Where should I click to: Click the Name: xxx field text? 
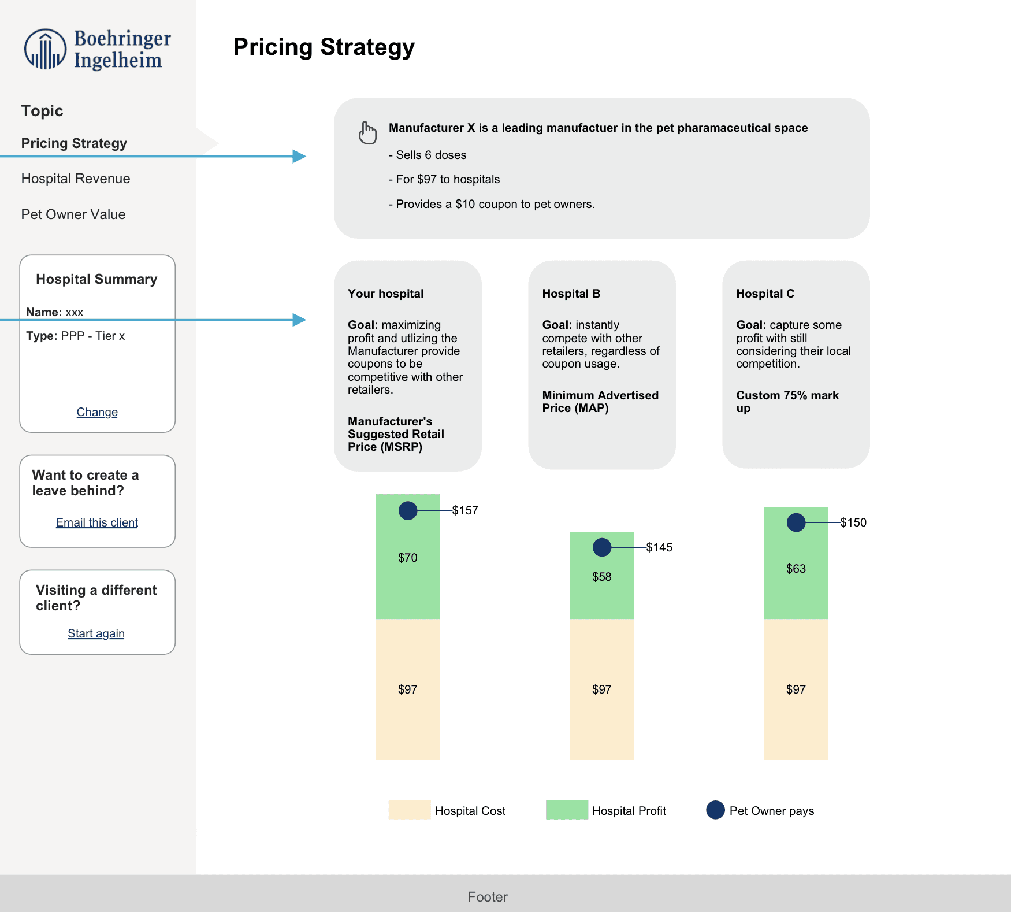point(55,312)
